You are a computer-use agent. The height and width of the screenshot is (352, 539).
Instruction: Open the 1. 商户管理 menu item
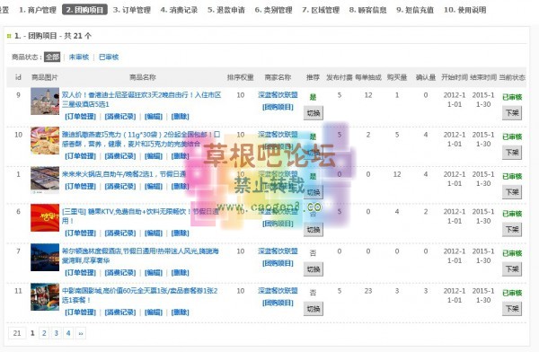click(x=38, y=10)
